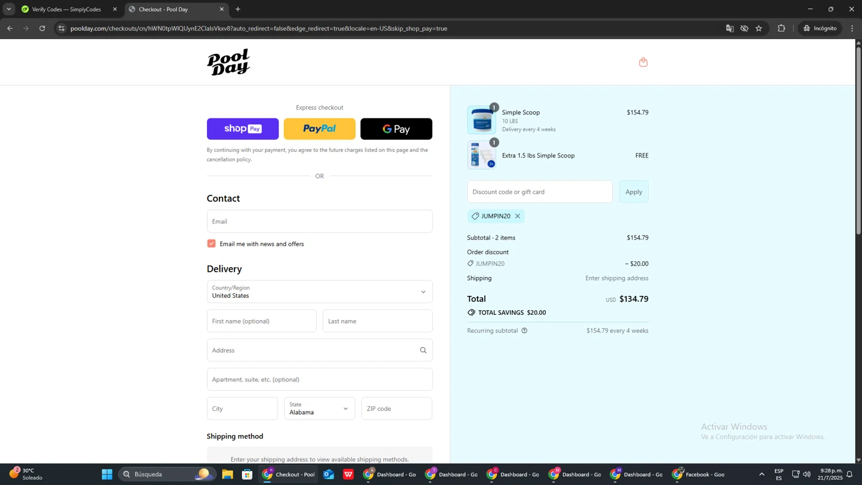Focus the ZIP code field

click(397, 409)
